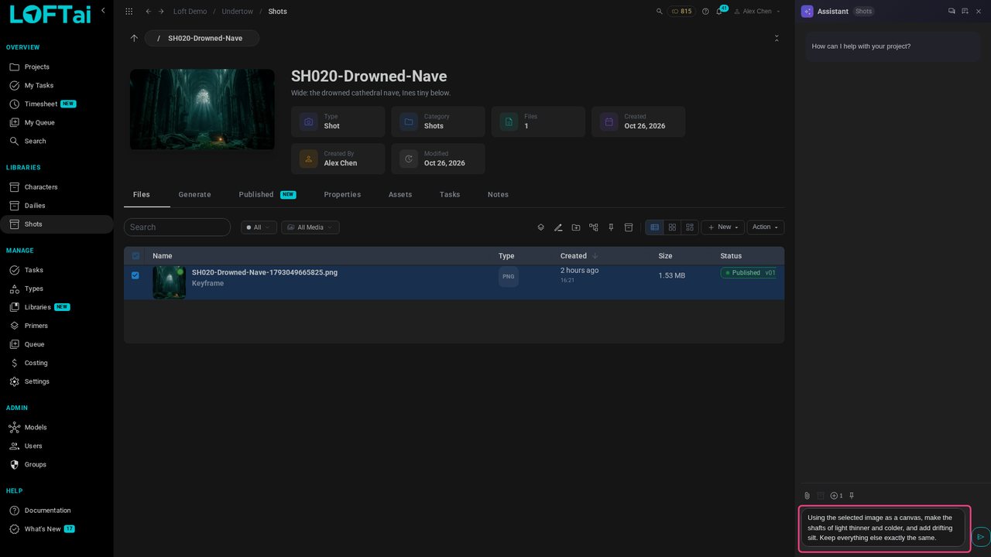991x557 pixels.
Task: Switch to the Properties tab
Action: point(342,195)
